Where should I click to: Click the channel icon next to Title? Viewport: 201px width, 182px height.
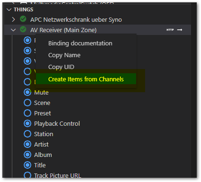[27, 165]
